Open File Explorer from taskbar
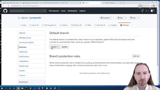 (x=22, y=88)
